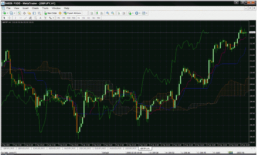
Task: Switch to the GBPJPY,H1 chart tab
Action: pyautogui.click(x=145, y=148)
